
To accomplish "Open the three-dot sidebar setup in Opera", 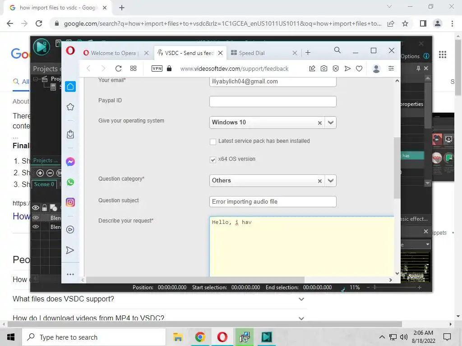I will click(x=70, y=274).
